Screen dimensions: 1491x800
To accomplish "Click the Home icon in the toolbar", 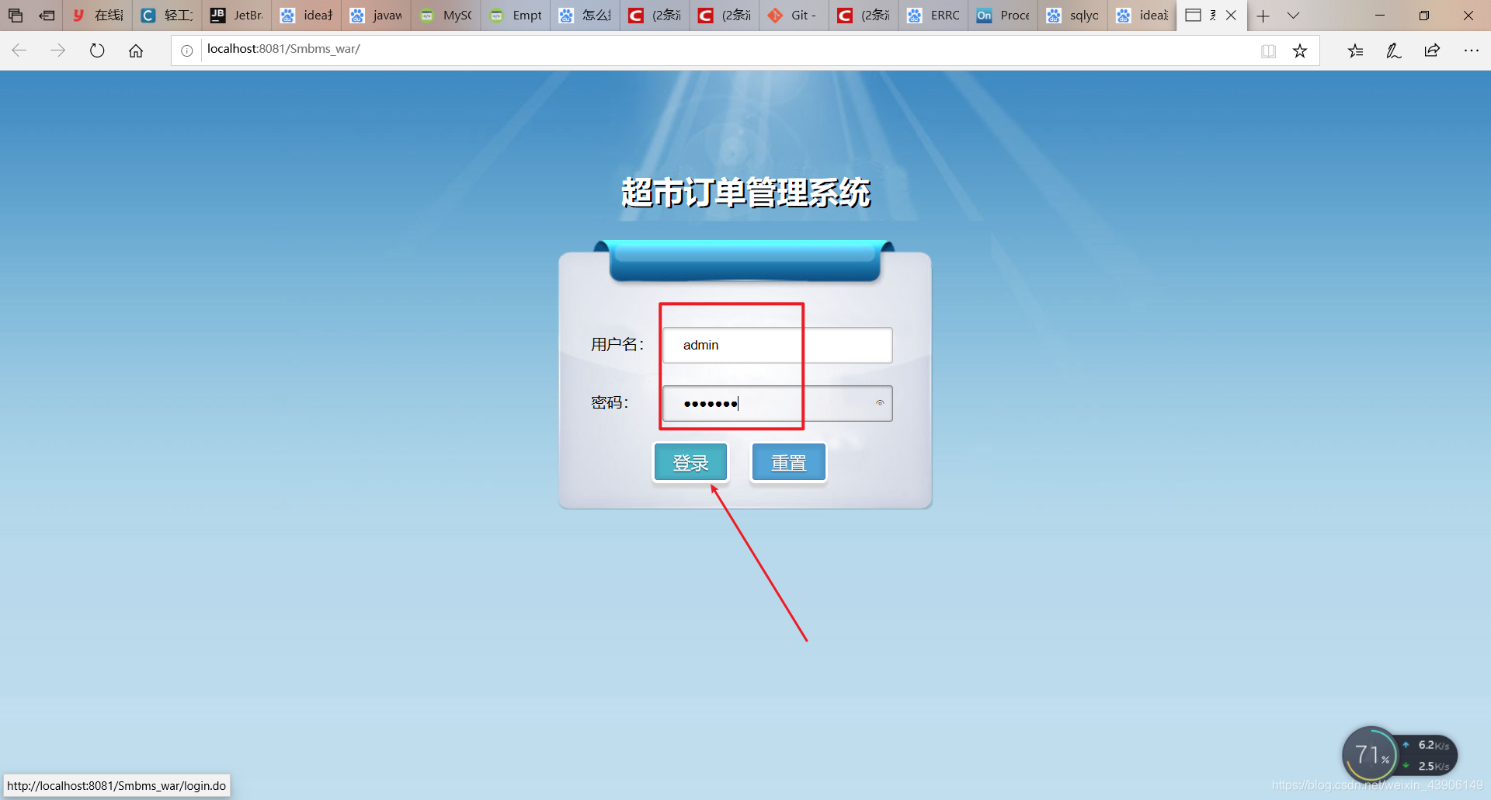I will (136, 49).
